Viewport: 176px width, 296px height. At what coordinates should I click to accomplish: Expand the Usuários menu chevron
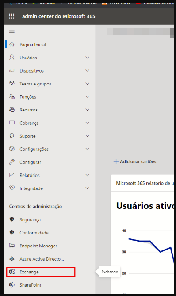pyautogui.click(x=88, y=58)
